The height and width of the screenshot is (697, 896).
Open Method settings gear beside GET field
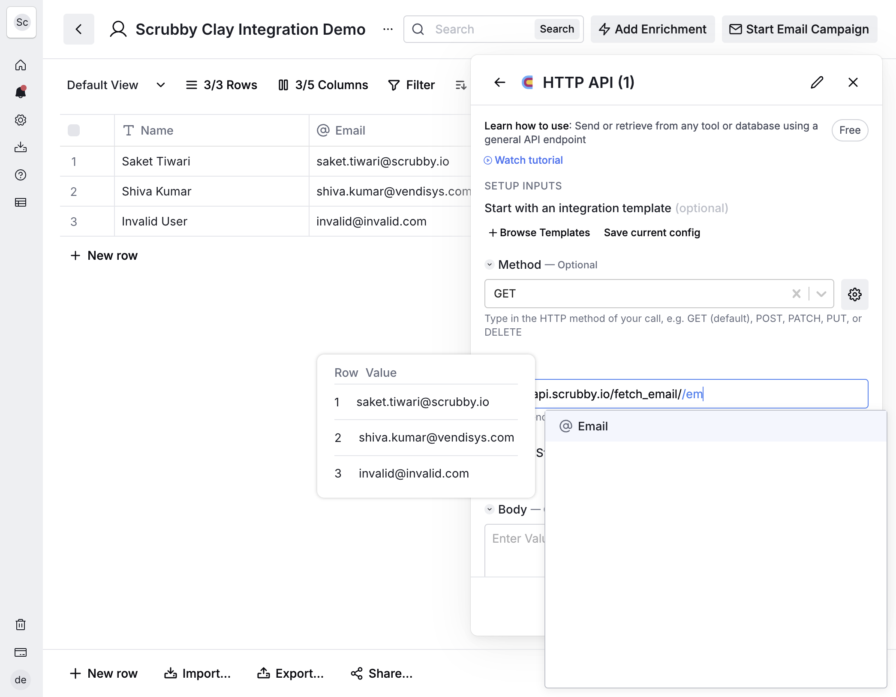[855, 294]
